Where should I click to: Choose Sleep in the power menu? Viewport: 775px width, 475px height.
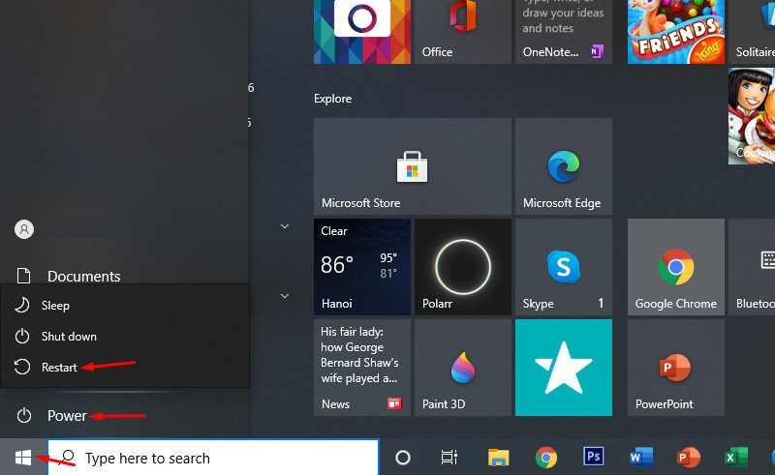point(55,306)
